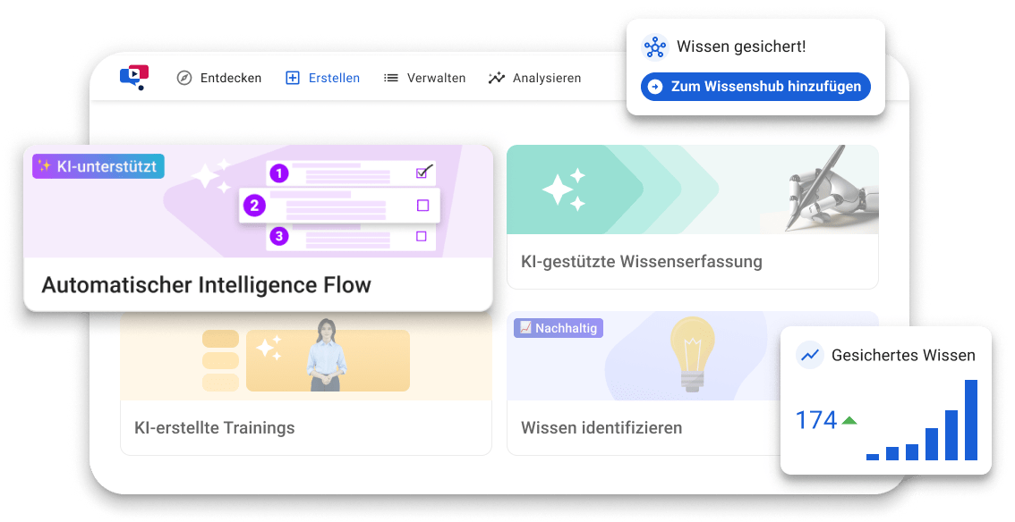
Task: Click the sparkle chart icon beside Analysieren
Action: 497,78
